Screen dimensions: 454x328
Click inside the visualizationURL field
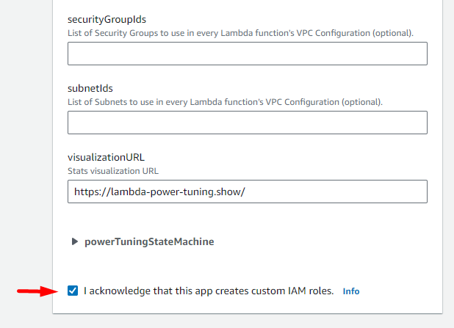click(x=248, y=192)
